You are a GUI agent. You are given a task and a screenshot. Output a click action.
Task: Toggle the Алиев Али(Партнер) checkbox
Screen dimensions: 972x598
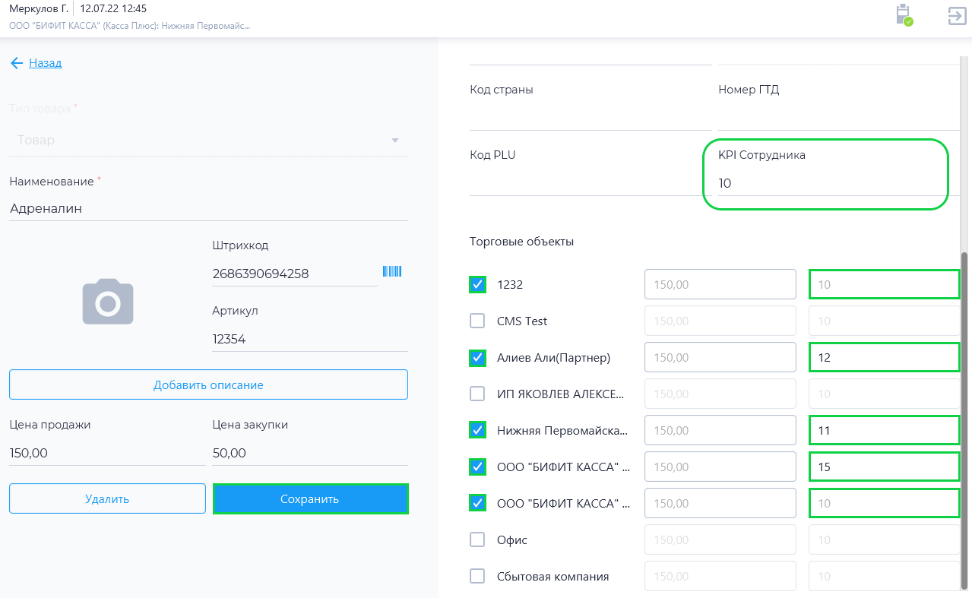pos(477,358)
